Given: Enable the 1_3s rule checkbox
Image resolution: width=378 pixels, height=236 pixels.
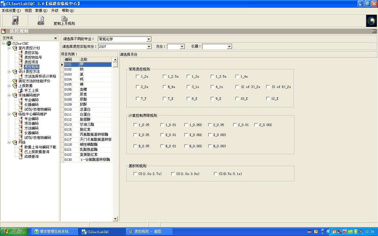Looking at the screenshot, I should coord(188,77).
